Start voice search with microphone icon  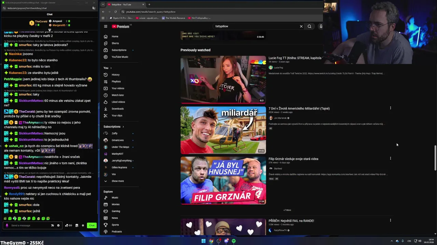click(321, 26)
